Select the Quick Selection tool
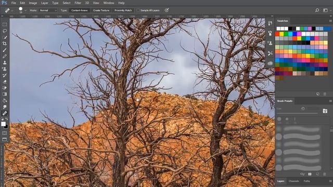Screen dimensions: 333x187 pos(5,37)
